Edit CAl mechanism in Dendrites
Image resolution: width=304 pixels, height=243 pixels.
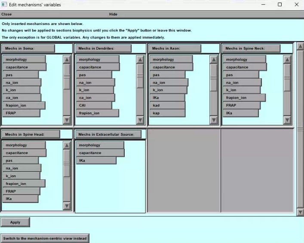[x=94, y=106]
